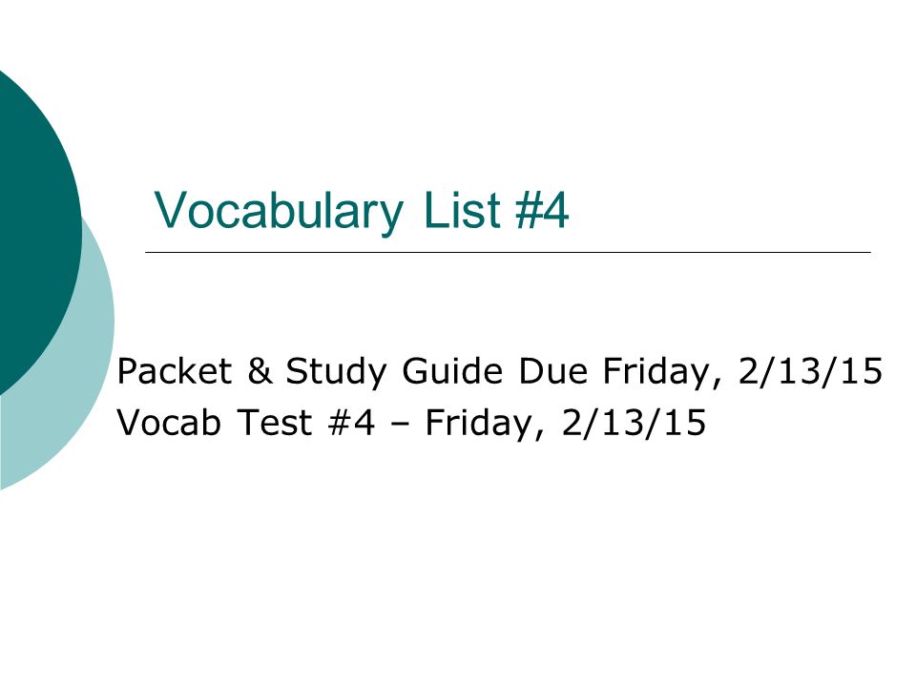Select the word Vocabulary in the title

[x=279, y=211]
